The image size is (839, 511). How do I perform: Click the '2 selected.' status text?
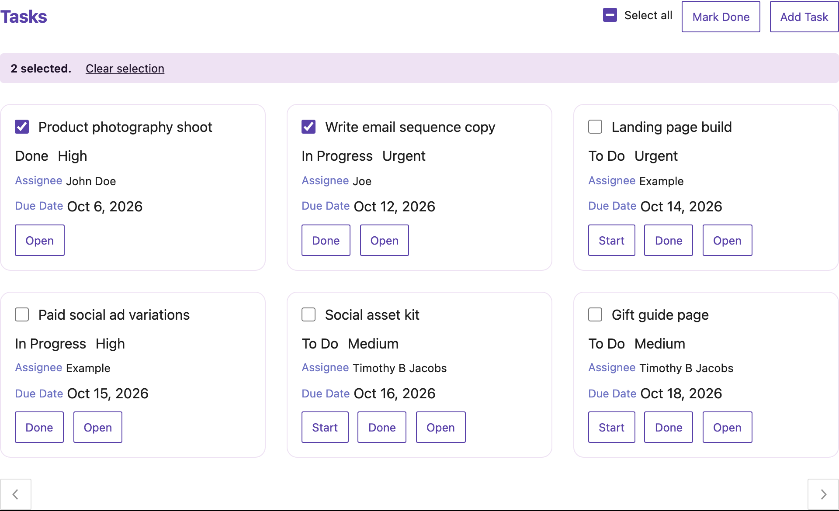click(x=41, y=69)
